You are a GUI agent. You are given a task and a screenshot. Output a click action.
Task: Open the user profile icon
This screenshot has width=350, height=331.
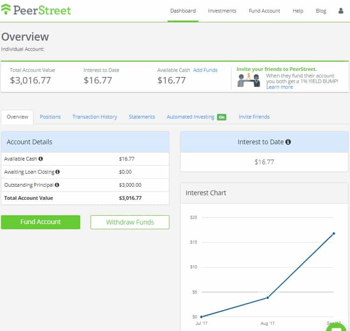click(x=341, y=11)
